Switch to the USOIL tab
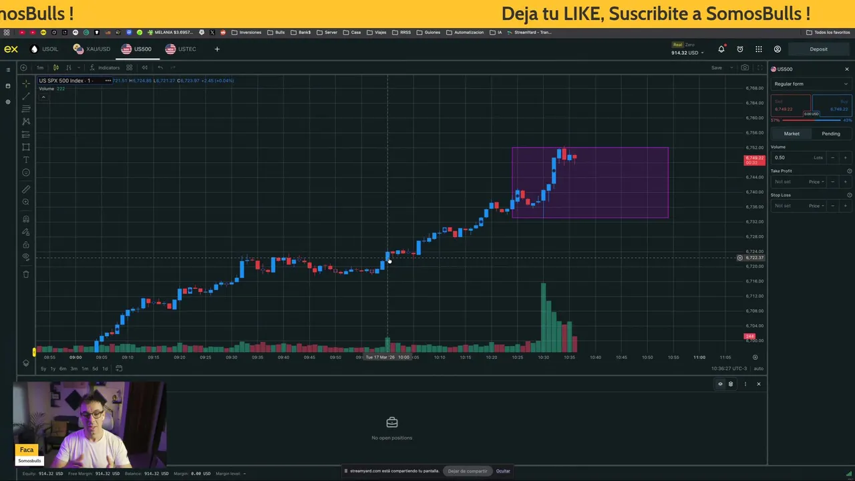855x481 pixels. pos(44,49)
